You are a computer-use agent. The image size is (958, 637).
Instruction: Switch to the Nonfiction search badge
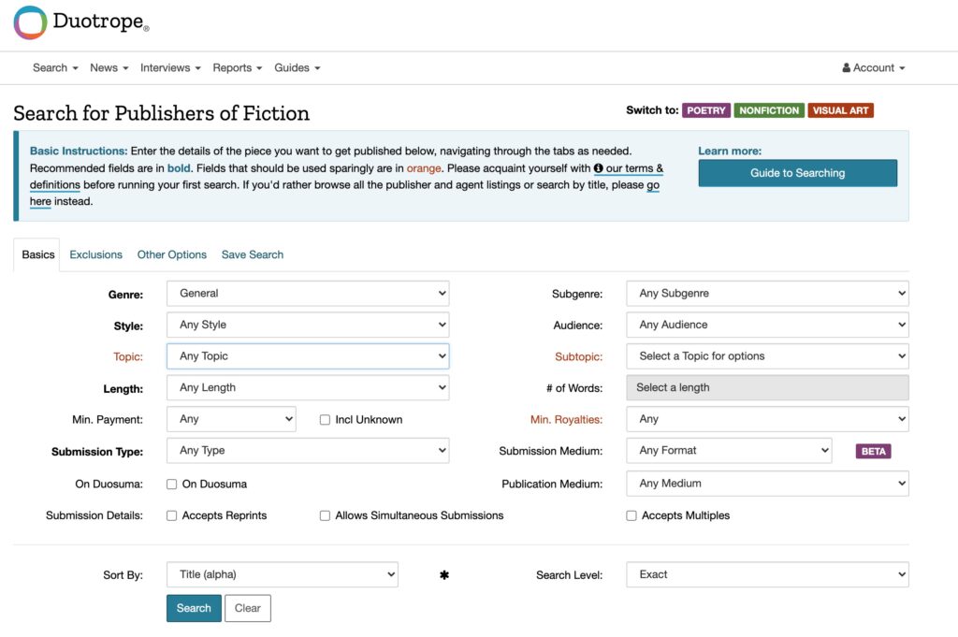click(x=768, y=110)
